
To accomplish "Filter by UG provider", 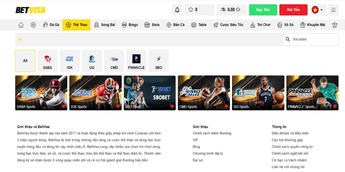I will (92, 61).
